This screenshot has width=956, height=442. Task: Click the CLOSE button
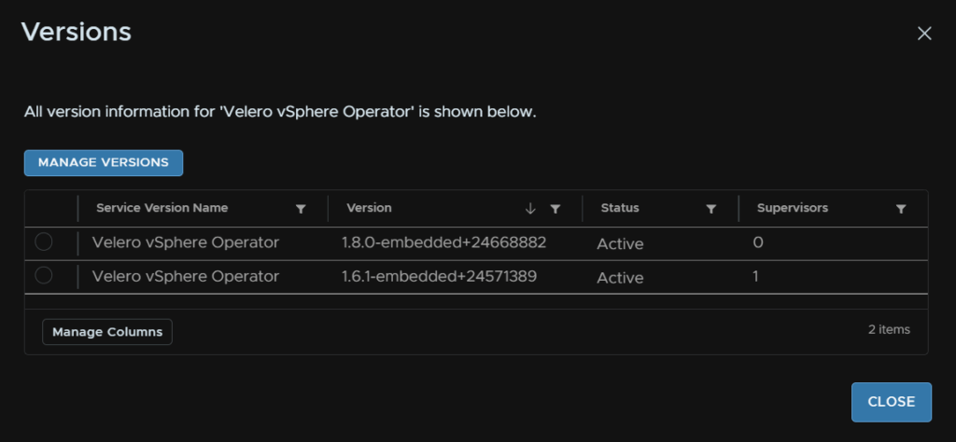892,402
